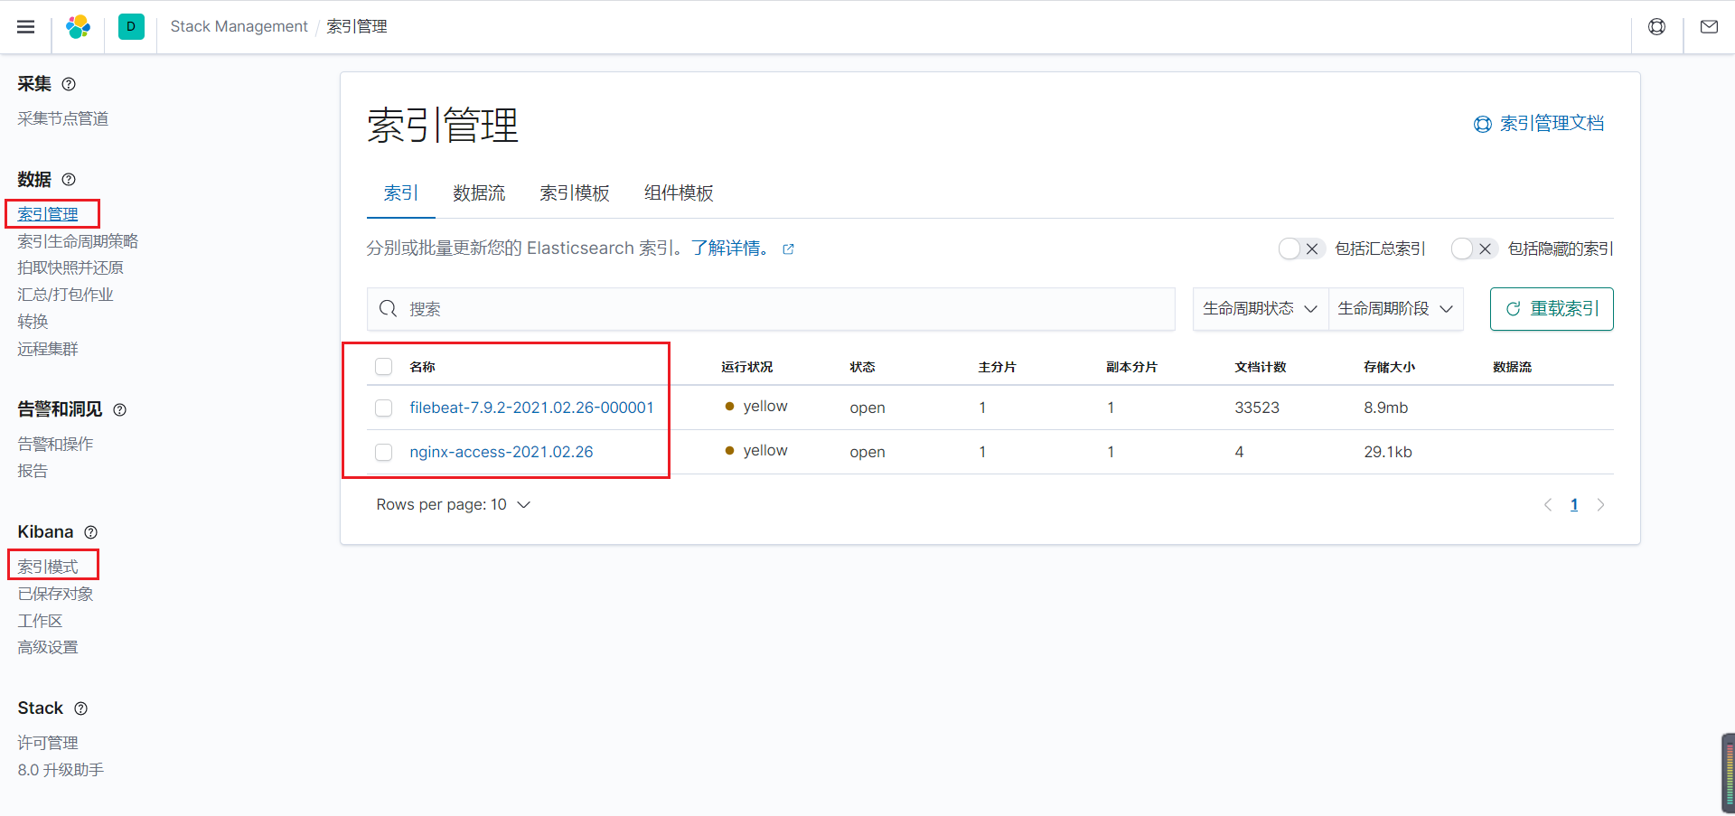Open Rows per page dropdown
This screenshot has height=816, width=1735.
click(454, 505)
